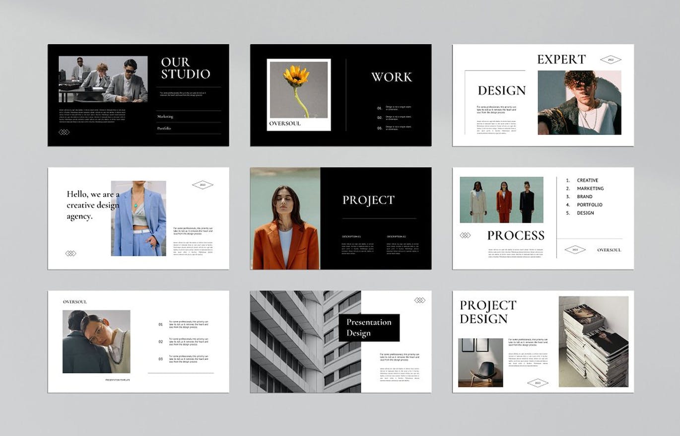The height and width of the screenshot is (436, 680).
Task: Select the stacked magazines photo
Action: pyautogui.click(x=594, y=342)
